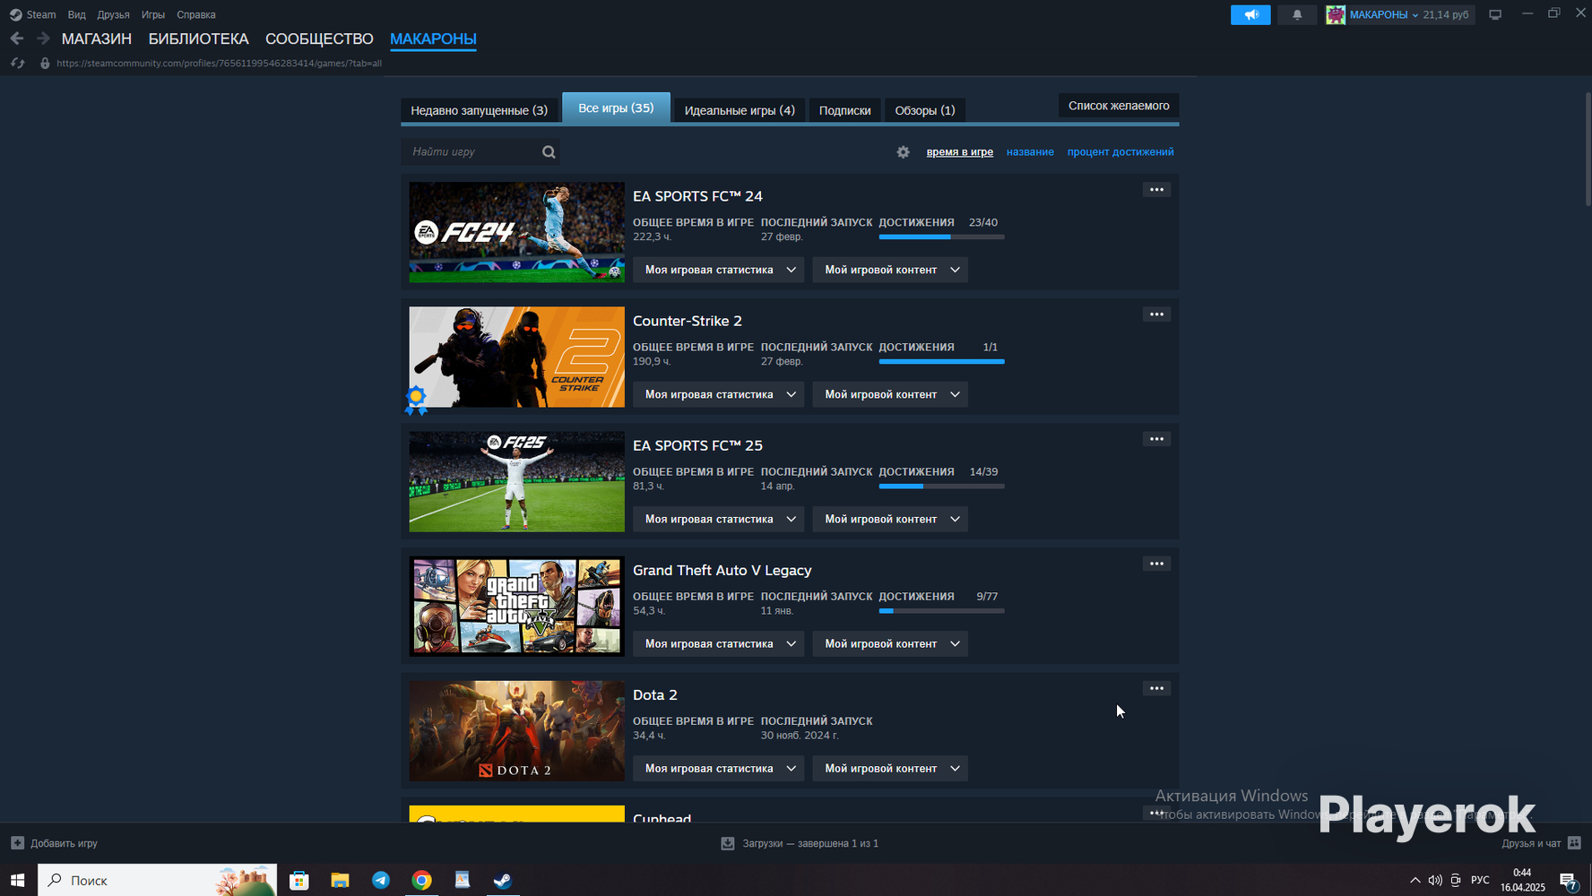Open the 'Обзоры (1)' tab
Image resolution: width=1592 pixels, height=896 pixels.
click(925, 110)
